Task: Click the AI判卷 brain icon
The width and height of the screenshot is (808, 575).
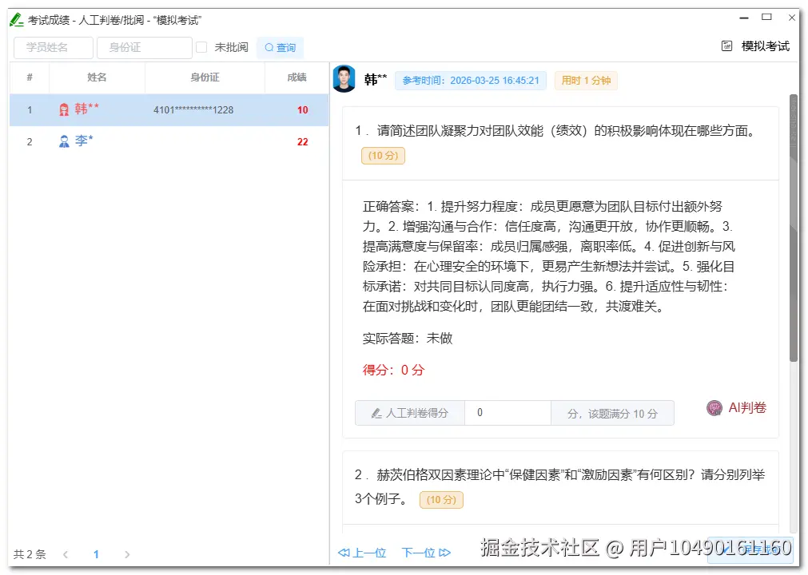Action: (714, 408)
